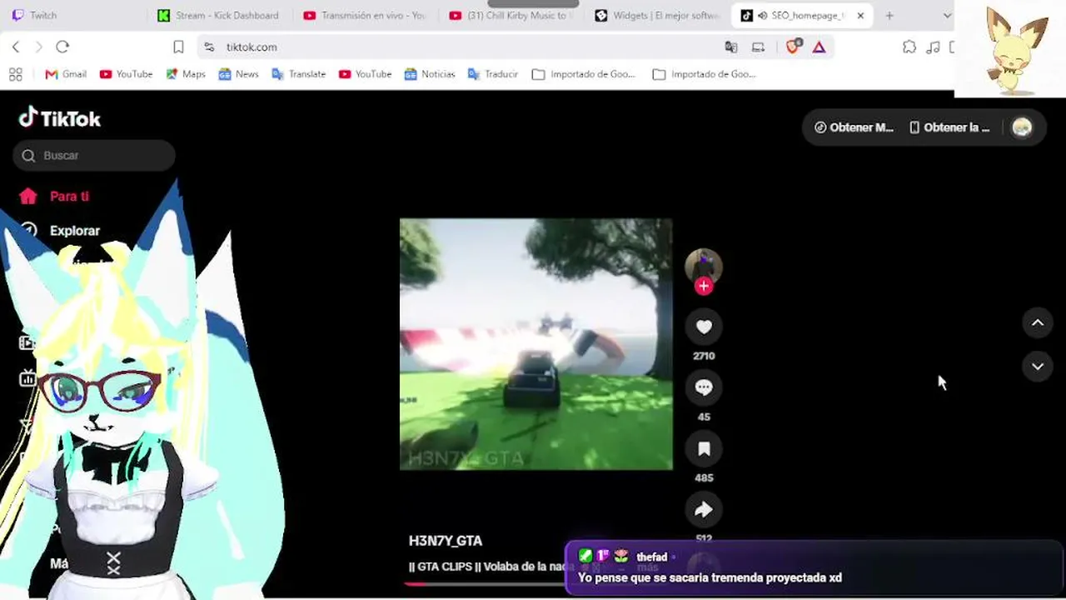
Task: Open the first Importado de Goo... folder
Action: click(584, 74)
